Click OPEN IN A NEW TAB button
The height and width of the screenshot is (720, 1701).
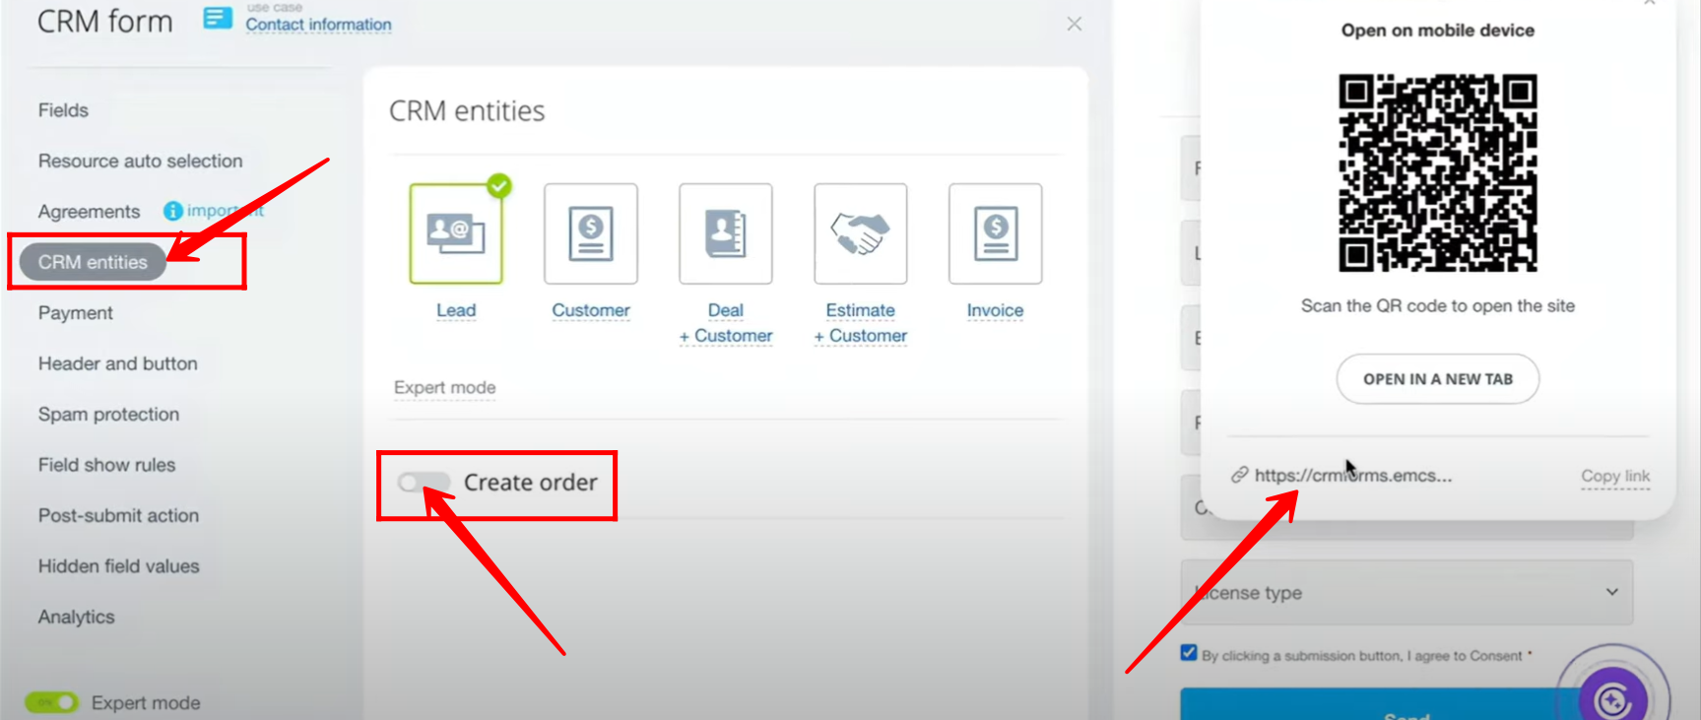coord(1438,379)
